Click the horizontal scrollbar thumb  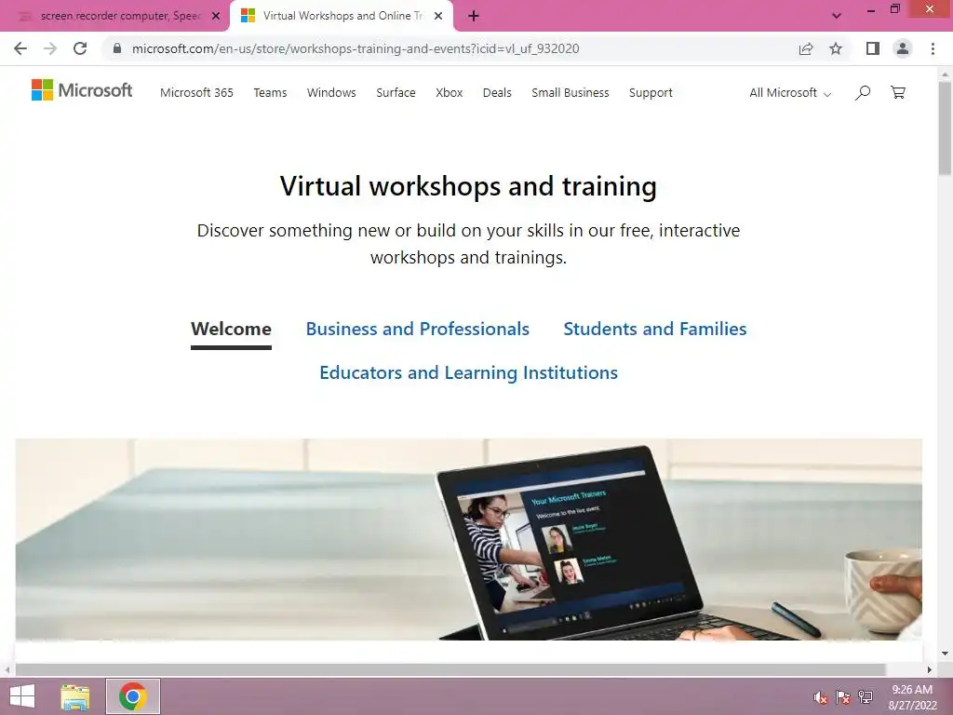point(450,670)
